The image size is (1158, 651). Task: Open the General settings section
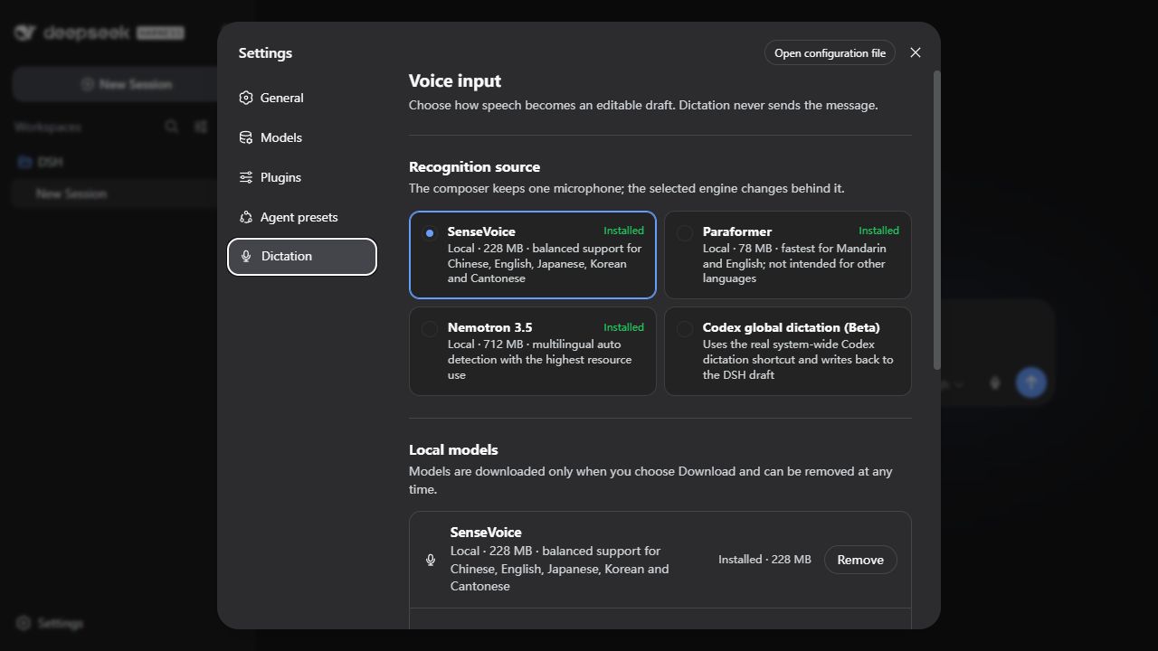click(x=301, y=98)
